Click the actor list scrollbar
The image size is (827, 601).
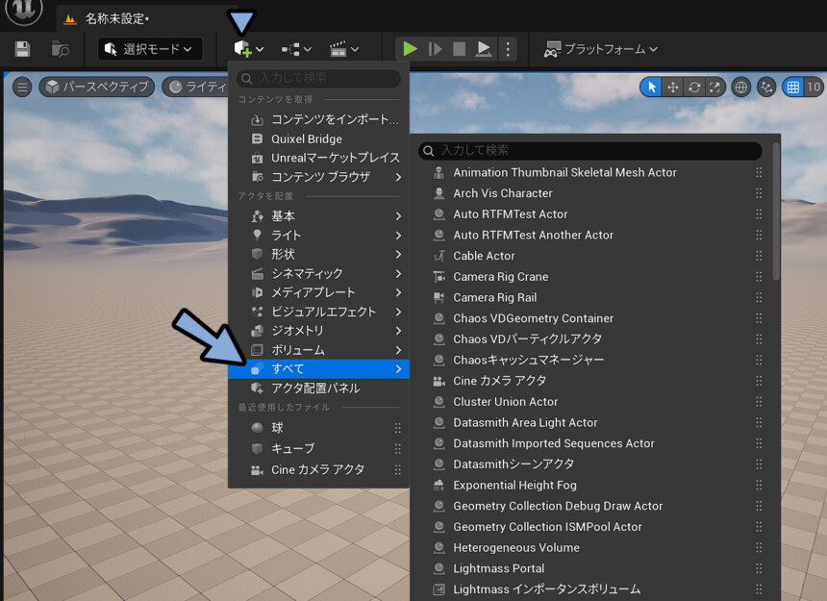[776, 212]
